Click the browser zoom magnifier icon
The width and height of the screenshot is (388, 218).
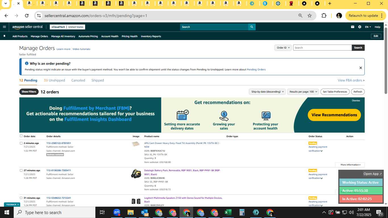coord(300,16)
